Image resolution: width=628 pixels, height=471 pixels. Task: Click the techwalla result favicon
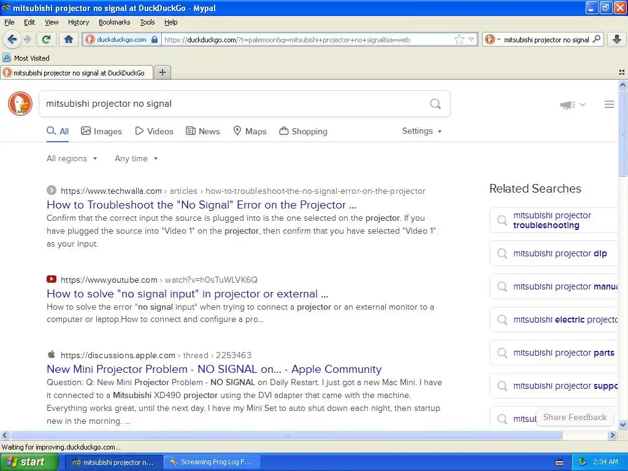click(x=52, y=190)
